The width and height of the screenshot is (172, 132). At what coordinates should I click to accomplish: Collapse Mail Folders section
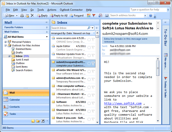(x=47, y=32)
